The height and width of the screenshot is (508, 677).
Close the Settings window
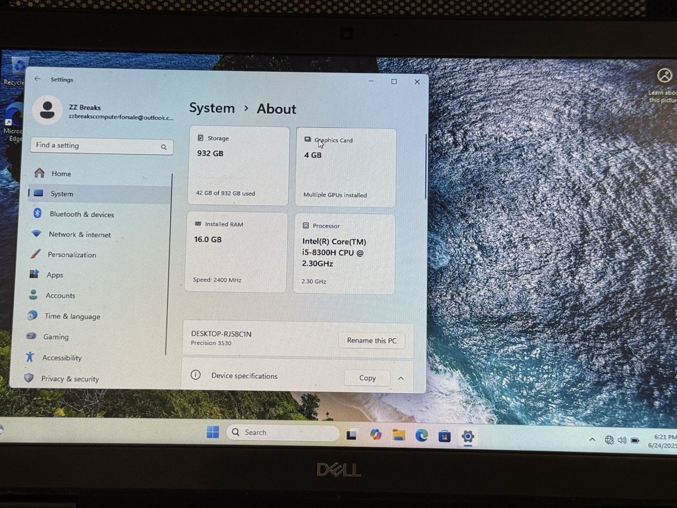pyautogui.click(x=417, y=82)
